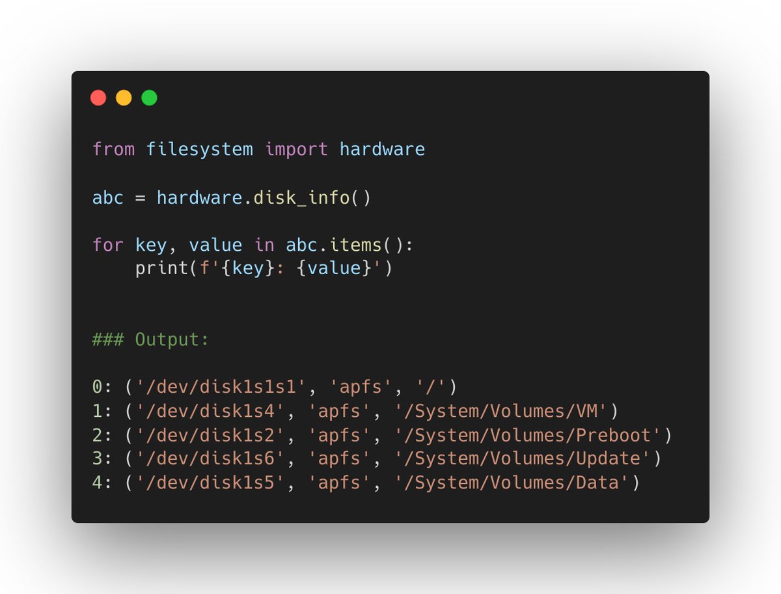The height and width of the screenshot is (594, 781).
Task: Click 'items' in abc.items() call
Action: 355,246
